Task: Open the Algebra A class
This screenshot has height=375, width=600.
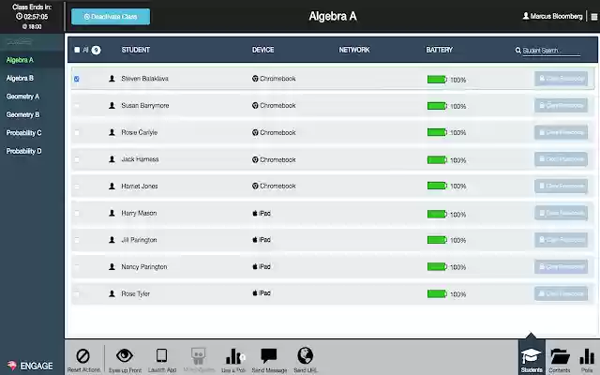Action: coord(20,60)
